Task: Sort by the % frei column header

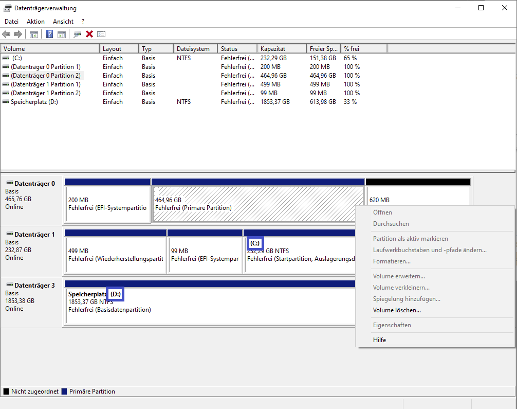Action: [364, 48]
